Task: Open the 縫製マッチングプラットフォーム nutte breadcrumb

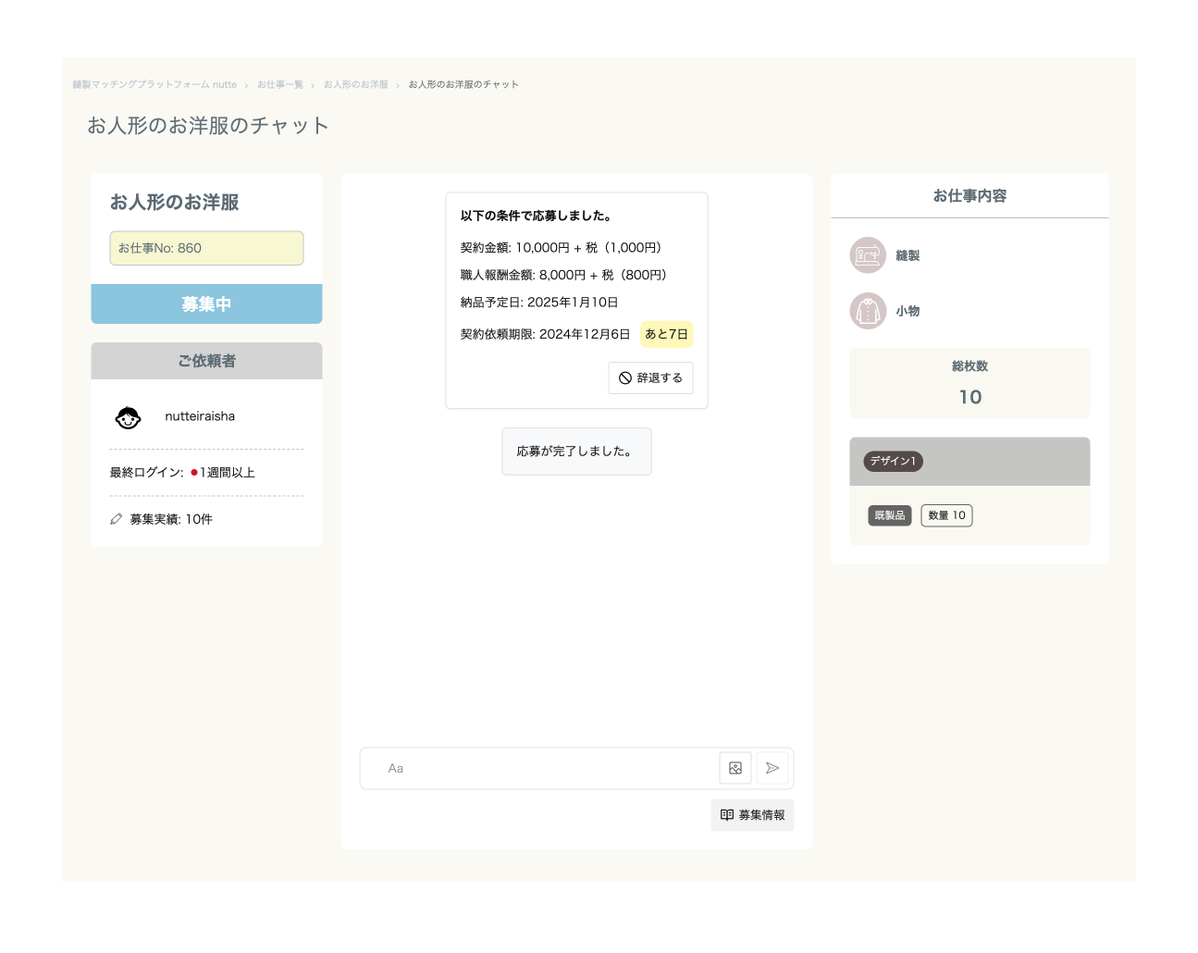Action: 154,84
